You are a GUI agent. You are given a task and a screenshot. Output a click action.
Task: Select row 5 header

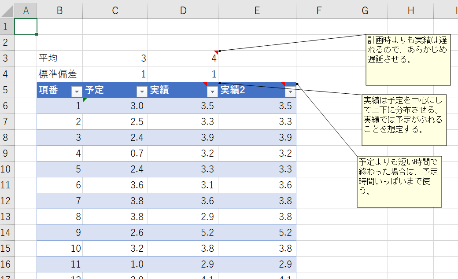coord(7,90)
